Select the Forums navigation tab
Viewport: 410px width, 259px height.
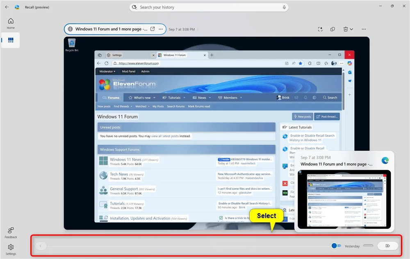[x=111, y=97]
